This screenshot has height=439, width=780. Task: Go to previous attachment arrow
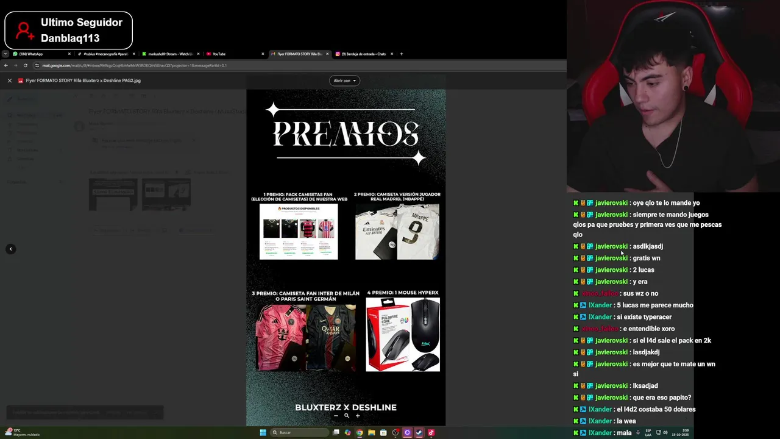click(10, 249)
